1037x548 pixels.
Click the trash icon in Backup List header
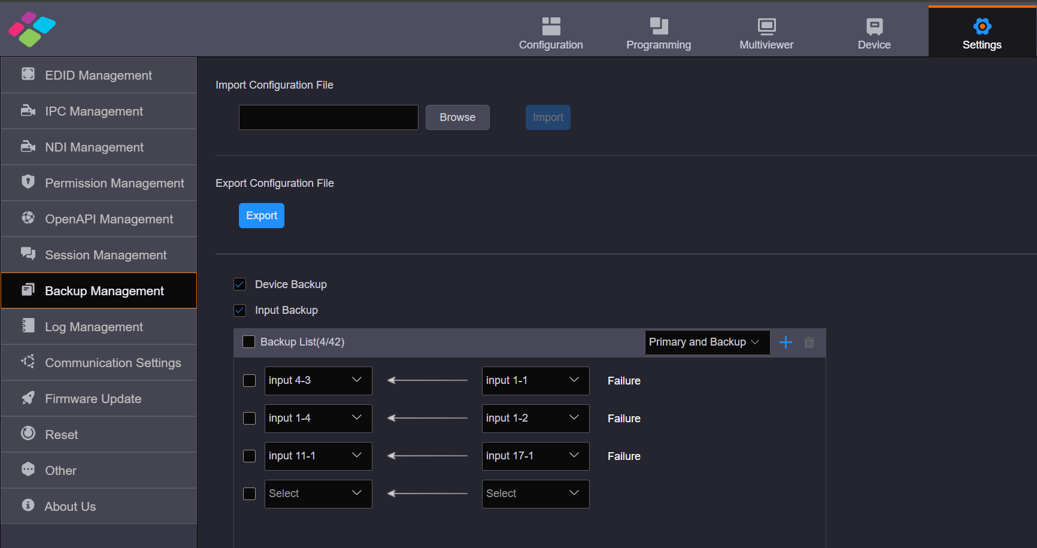pyautogui.click(x=809, y=342)
